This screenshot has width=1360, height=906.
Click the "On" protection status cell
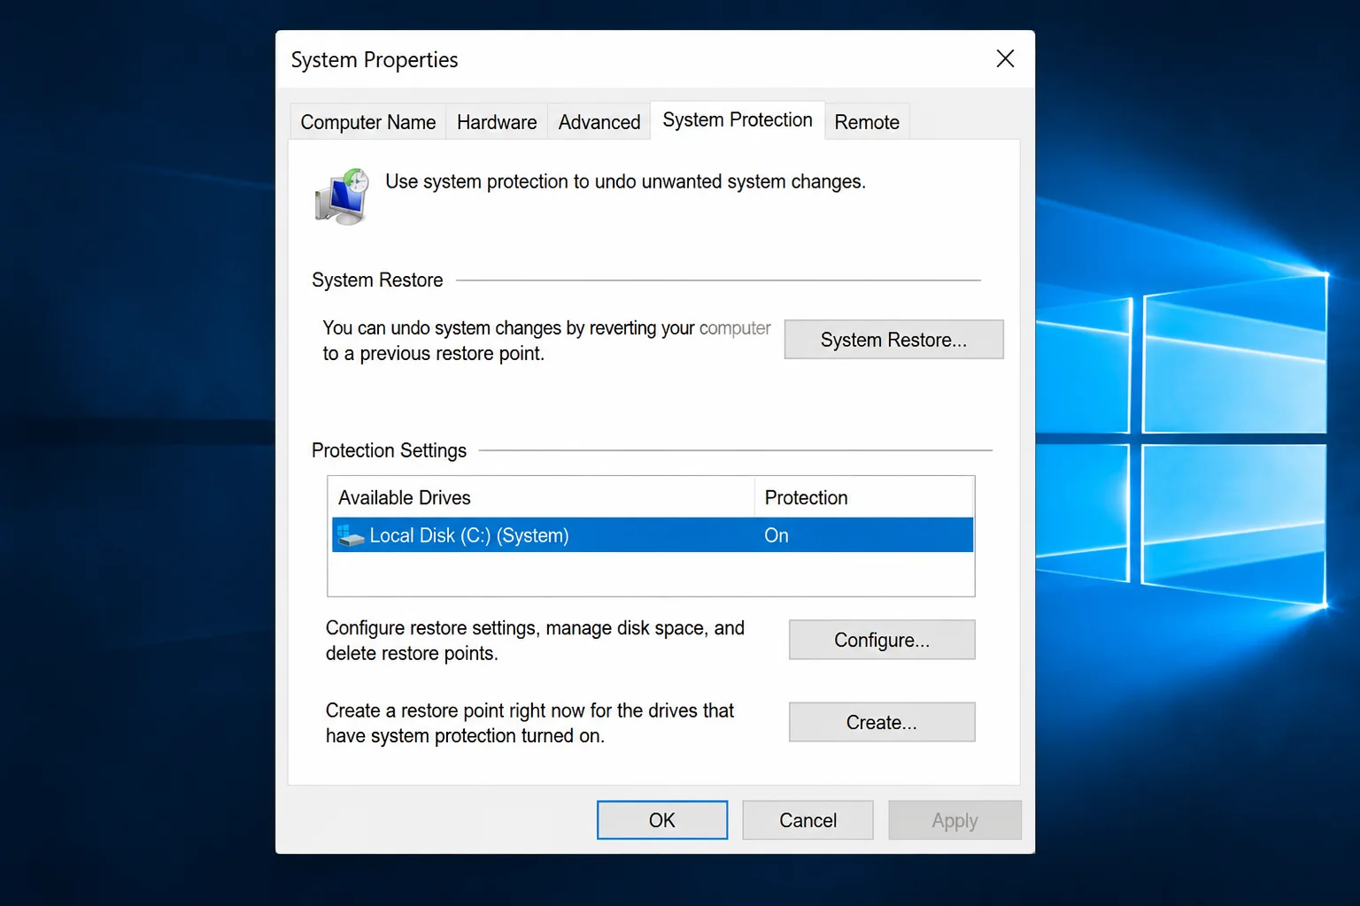pos(777,535)
